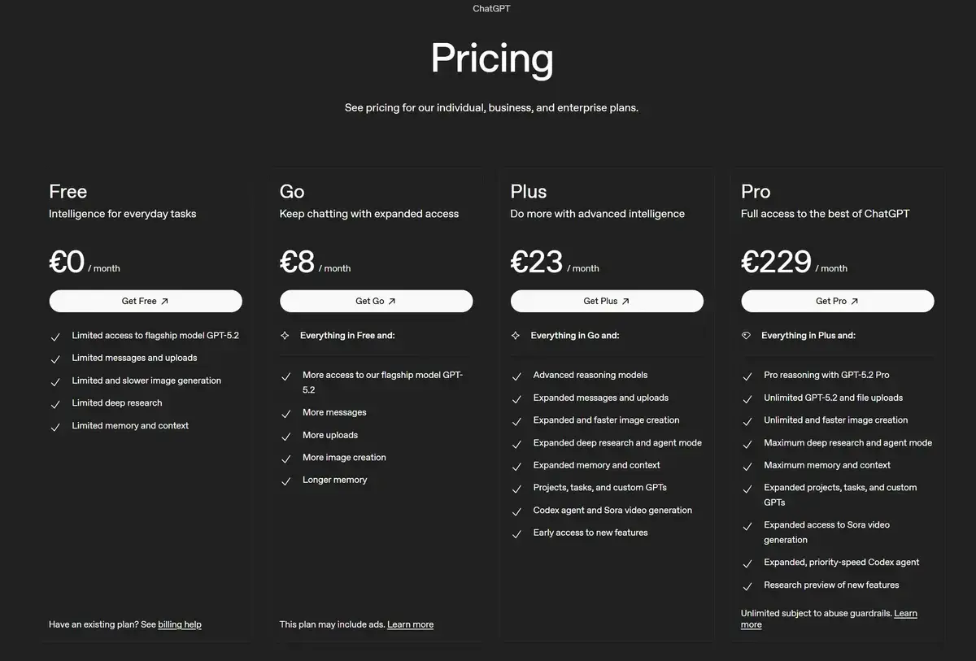This screenshot has width=976, height=661.
Task: Click the sparkle icon beside "Everything in Free and:"
Action: point(286,335)
